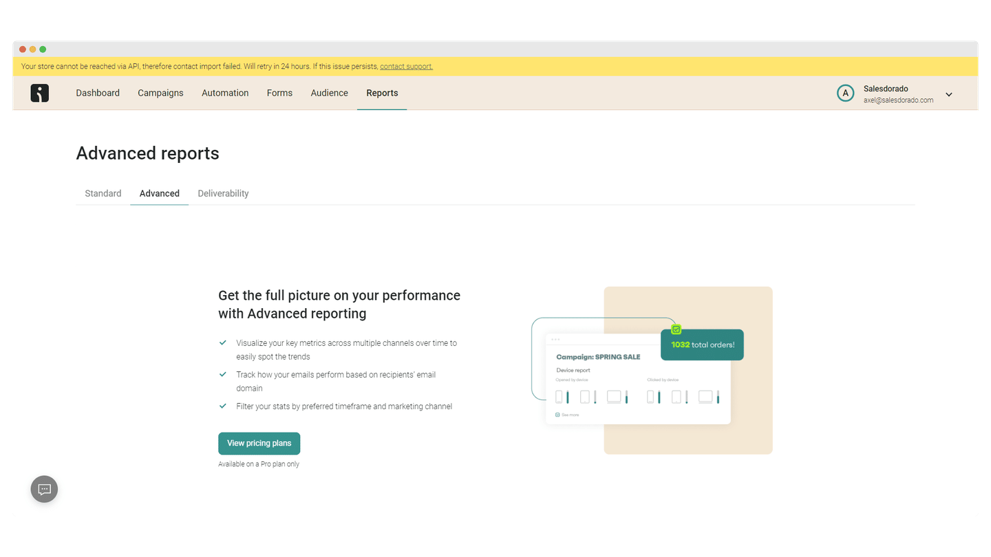Click the red window close dot
The image size is (991, 557).
(x=23, y=50)
